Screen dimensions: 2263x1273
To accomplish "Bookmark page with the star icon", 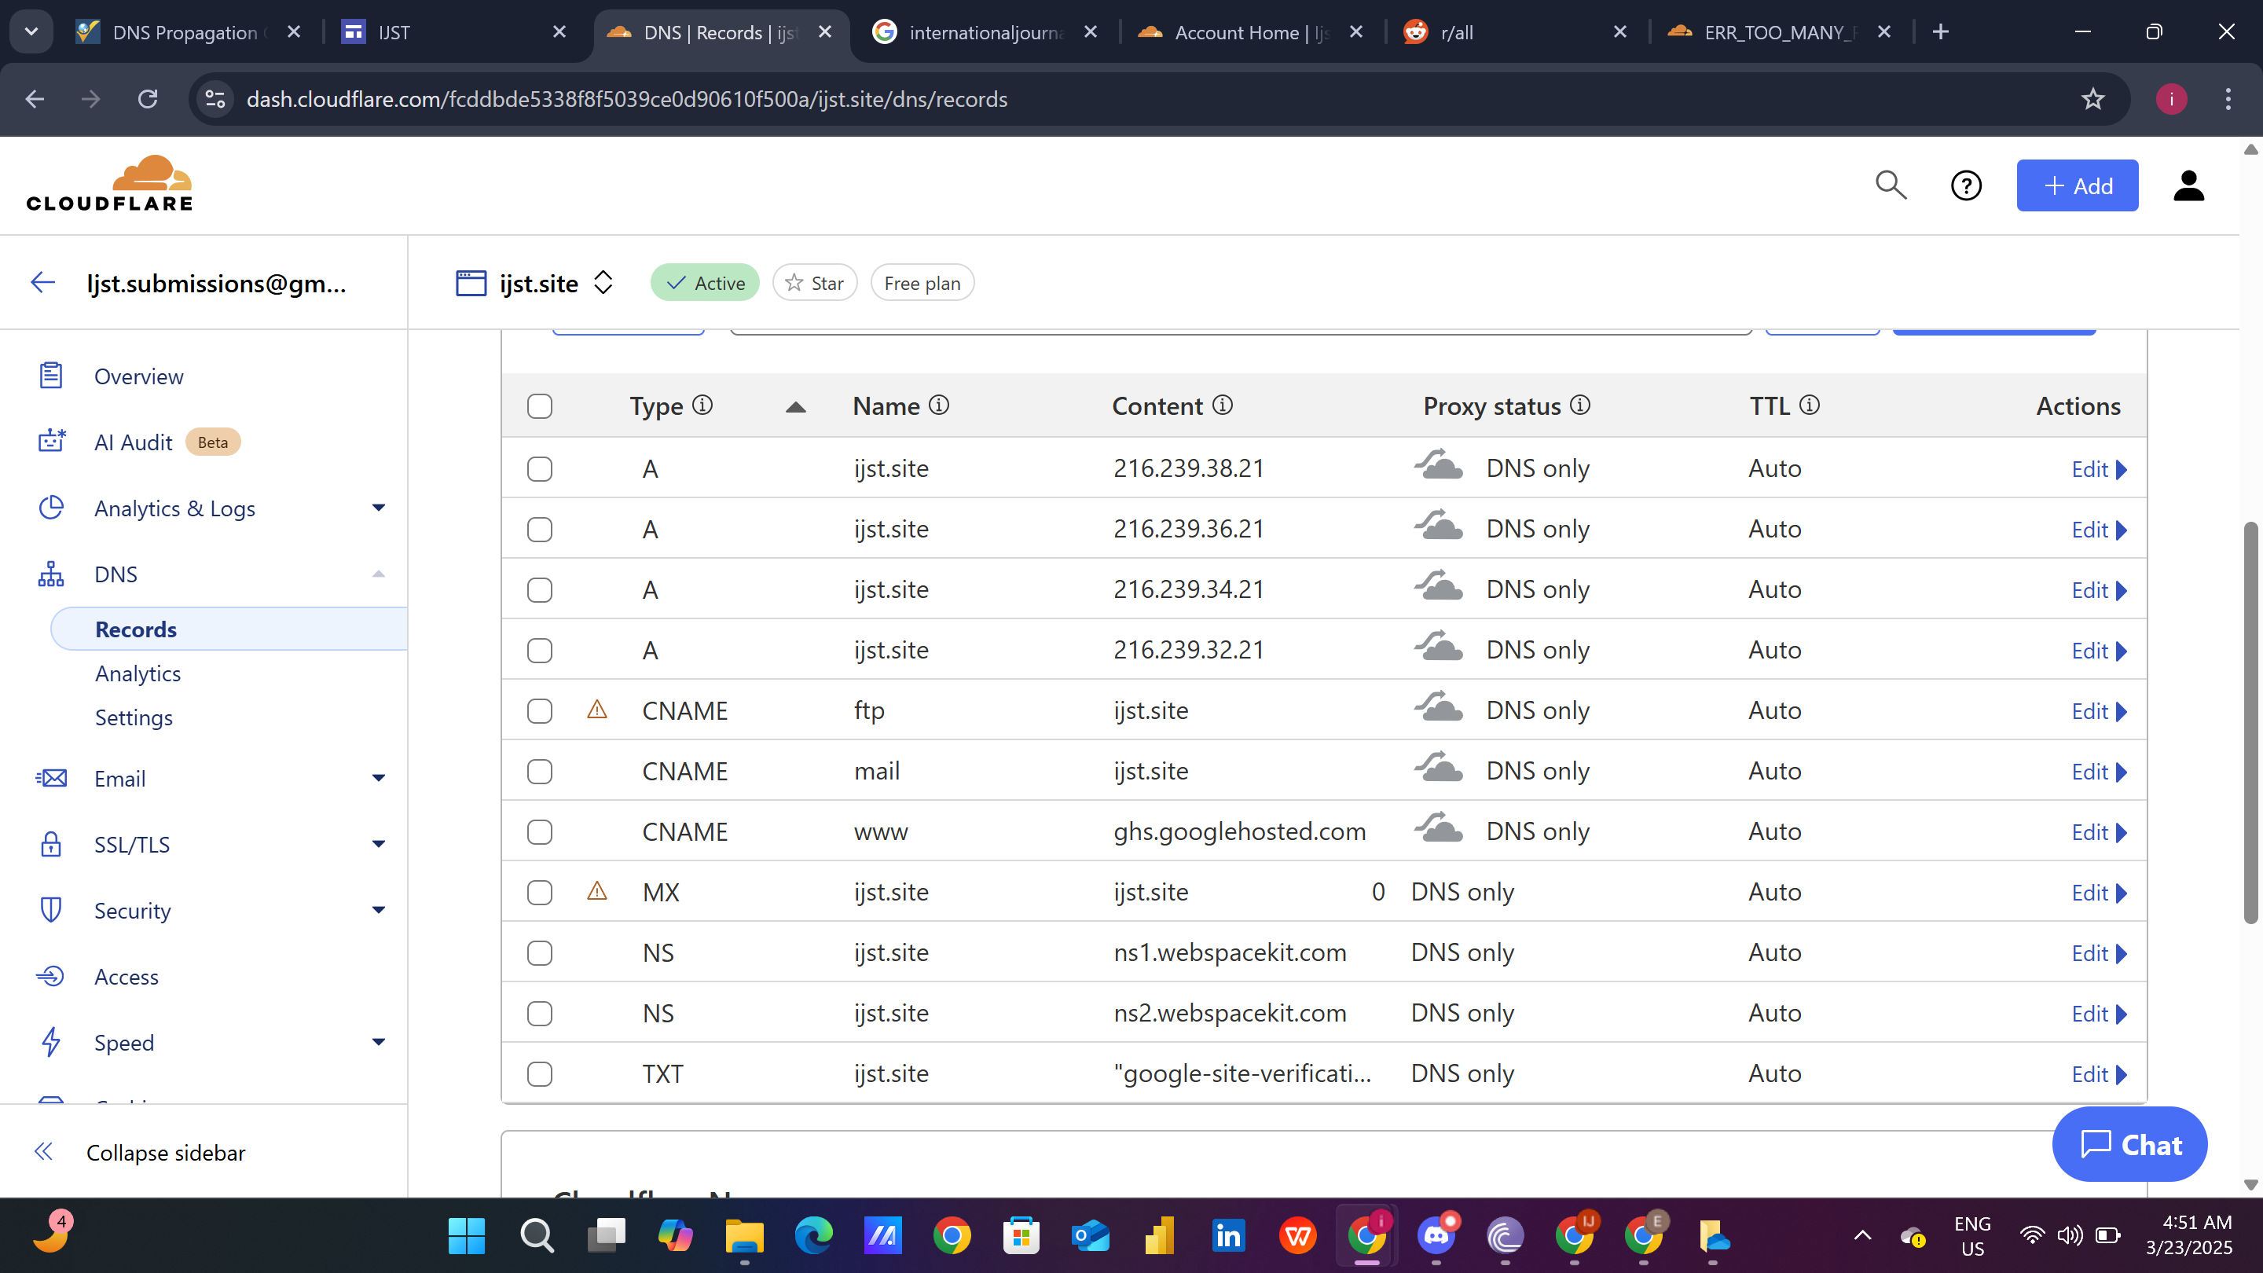I will click(2092, 99).
